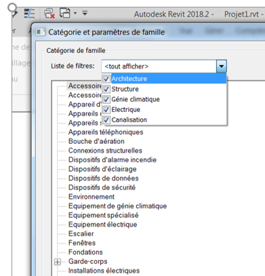
Task: Select Appareil d' partially hidden category row
Action: [x=85, y=104]
